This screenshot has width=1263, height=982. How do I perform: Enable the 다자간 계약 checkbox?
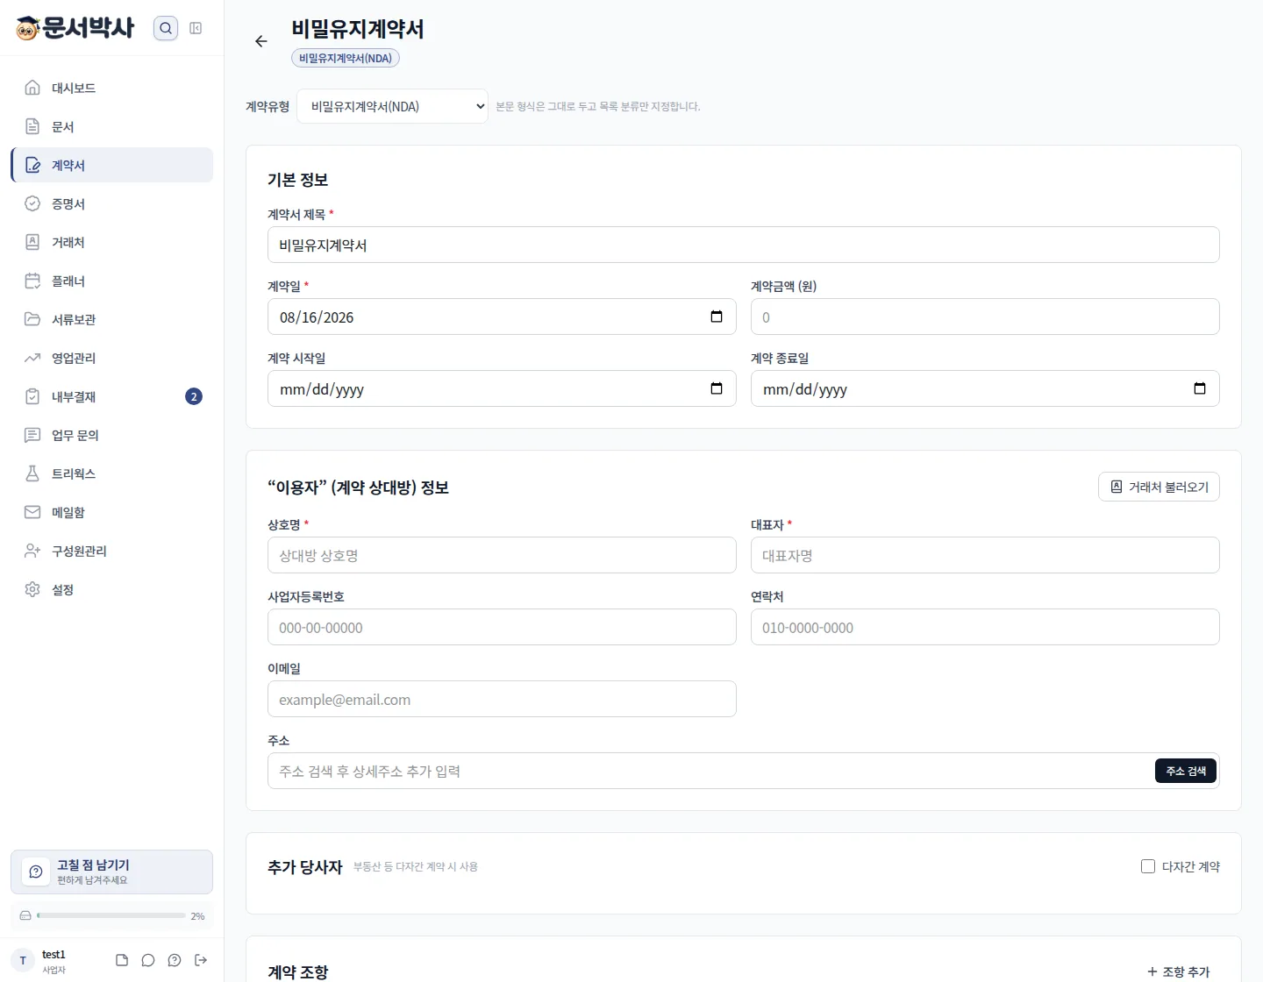click(x=1148, y=866)
